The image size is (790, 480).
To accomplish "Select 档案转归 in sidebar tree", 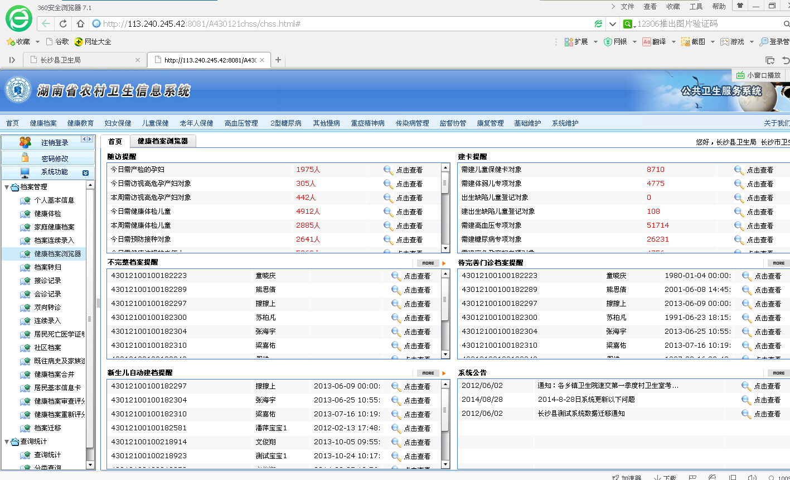I will 48,267.
